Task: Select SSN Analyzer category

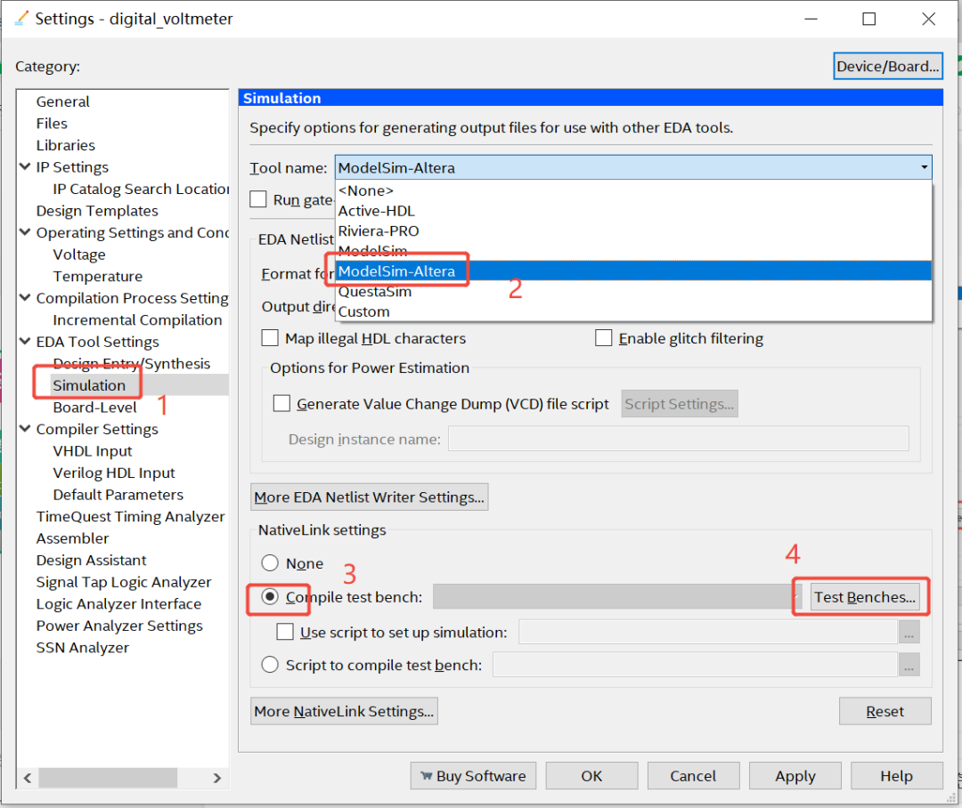Action: (x=83, y=648)
